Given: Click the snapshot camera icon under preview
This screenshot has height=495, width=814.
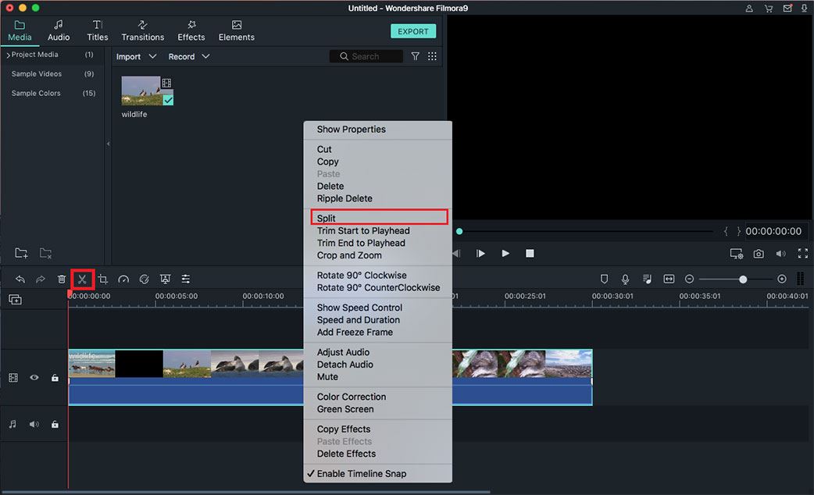Looking at the screenshot, I should pos(759,254).
